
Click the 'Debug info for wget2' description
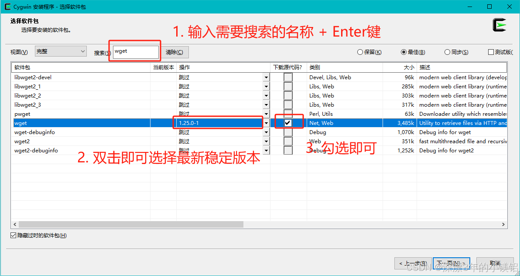coord(446,151)
